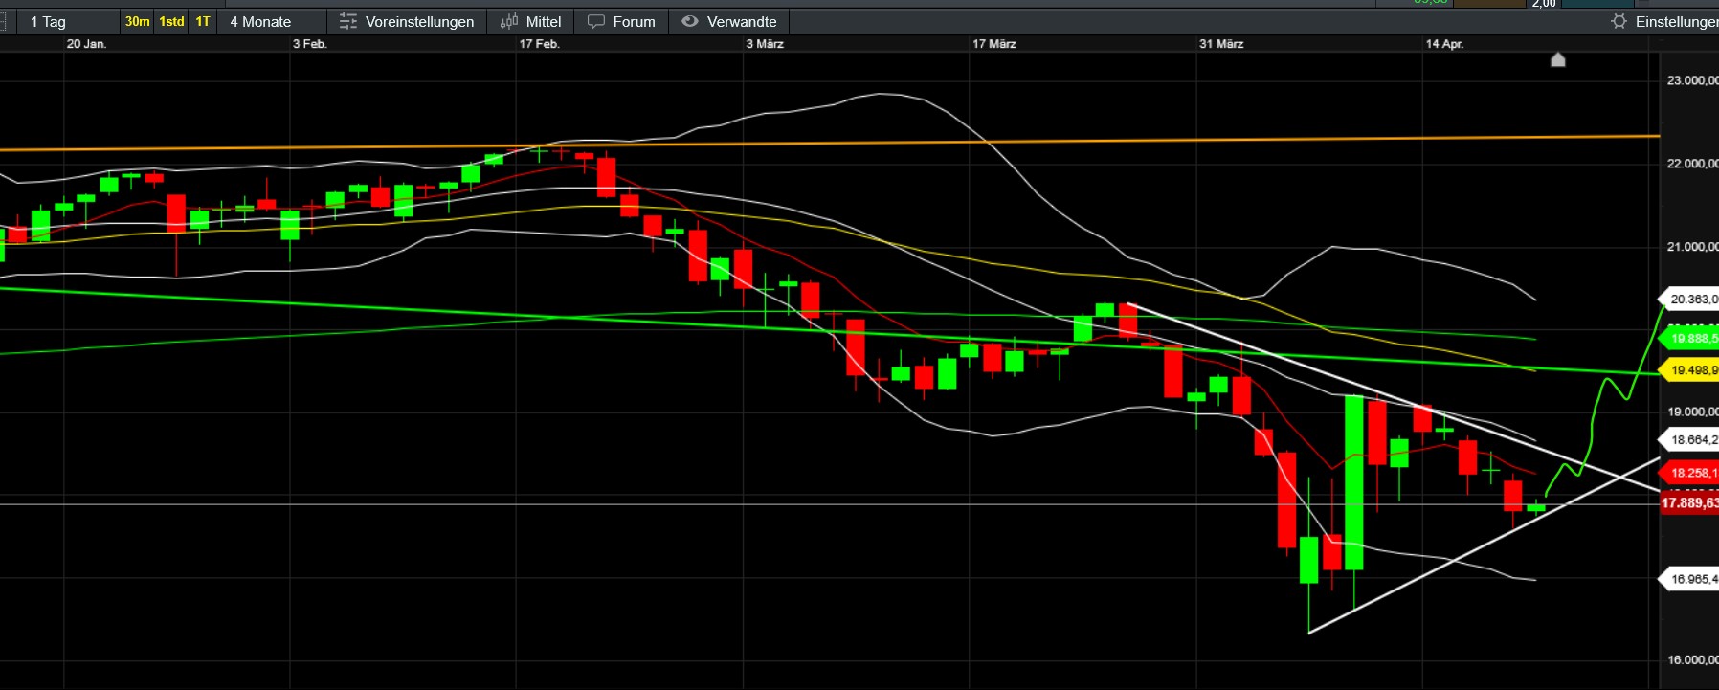The width and height of the screenshot is (1719, 690).
Task: Open the Voreinstellungen sliders icon
Action: point(348,21)
